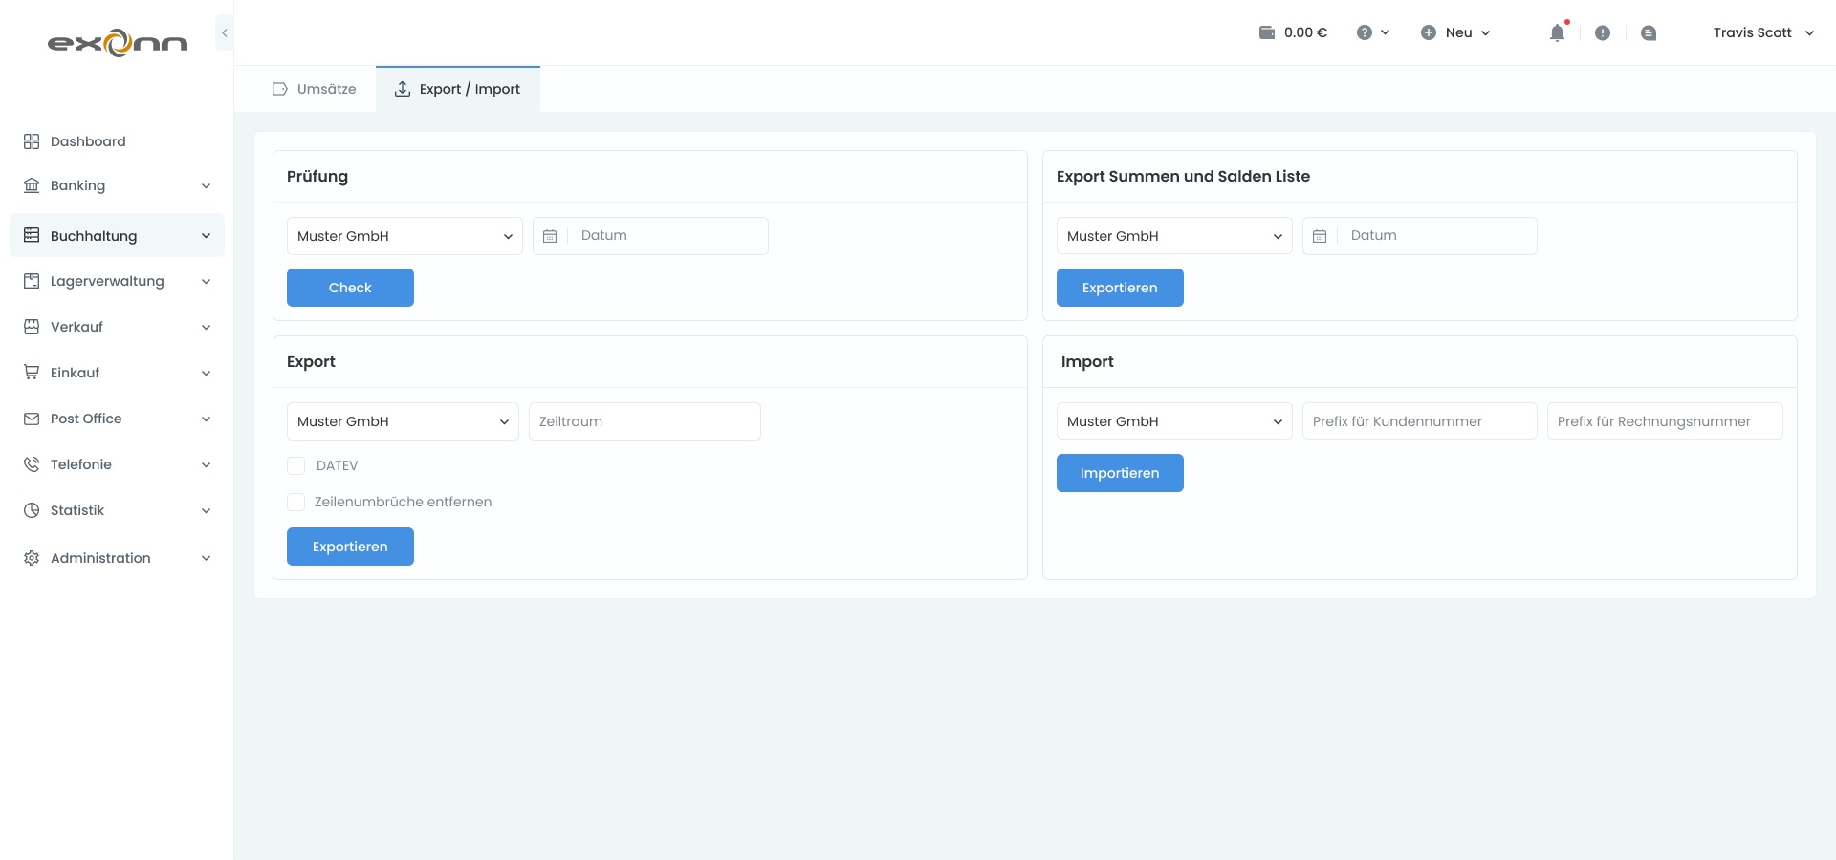Open the Post Office menu item
Image resolution: width=1836 pixels, height=860 pixels.
117,419
